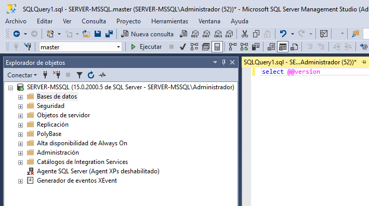Parse the query with the checkmark icon
Image resolution: width=369 pixels, height=206 pixels.
pos(182,47)
